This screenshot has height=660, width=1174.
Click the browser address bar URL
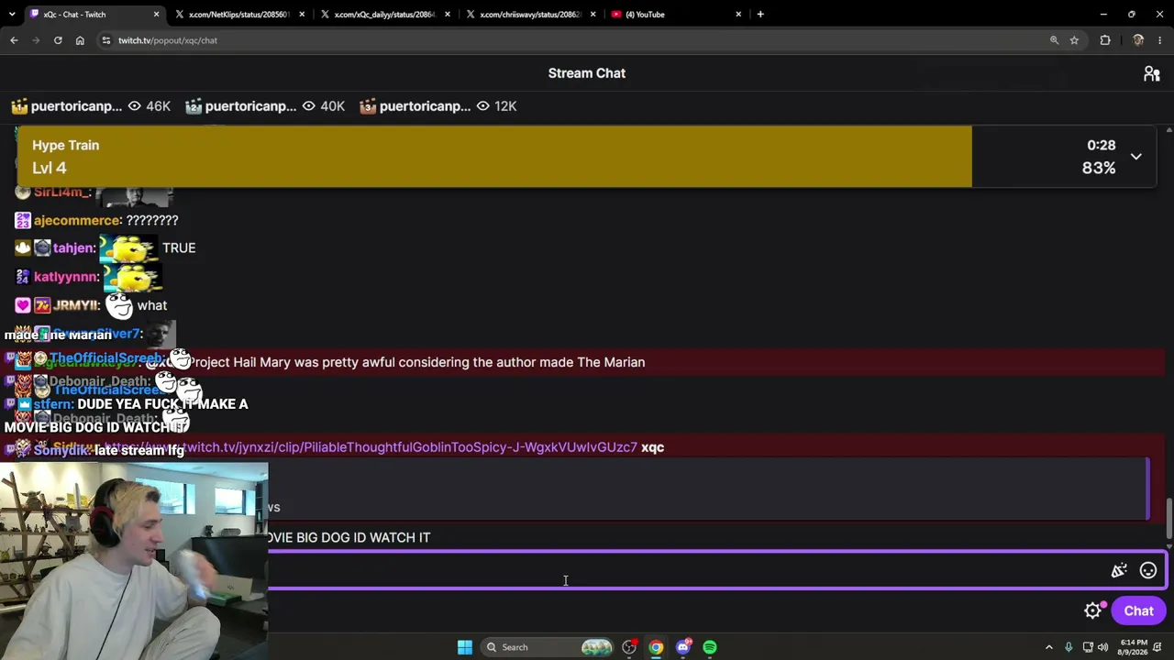coord(168,40)
